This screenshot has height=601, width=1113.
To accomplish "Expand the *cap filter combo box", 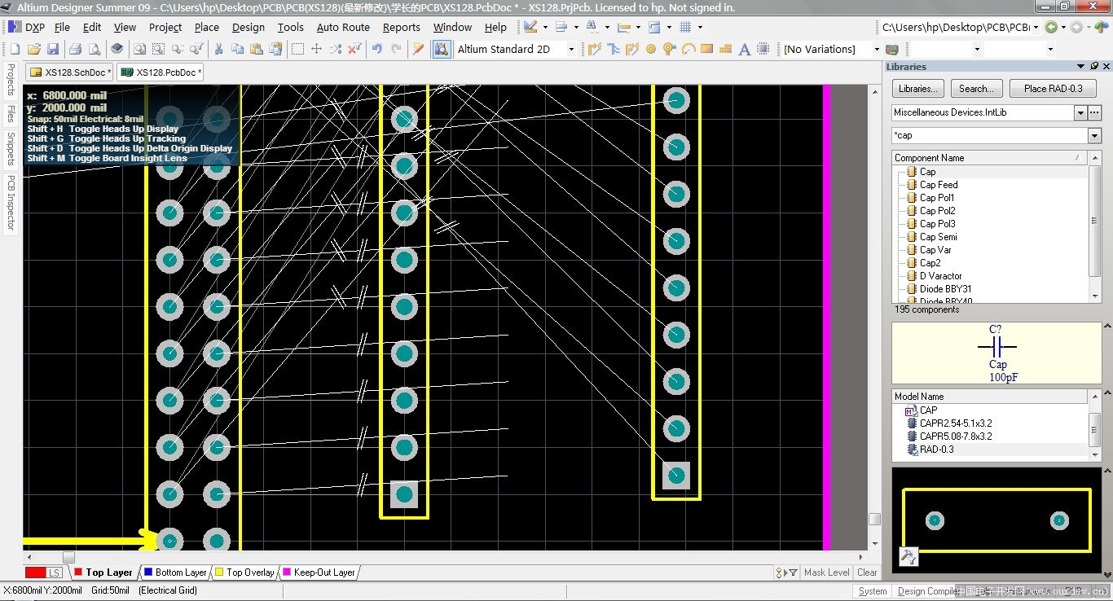I will coord(1093,134).
